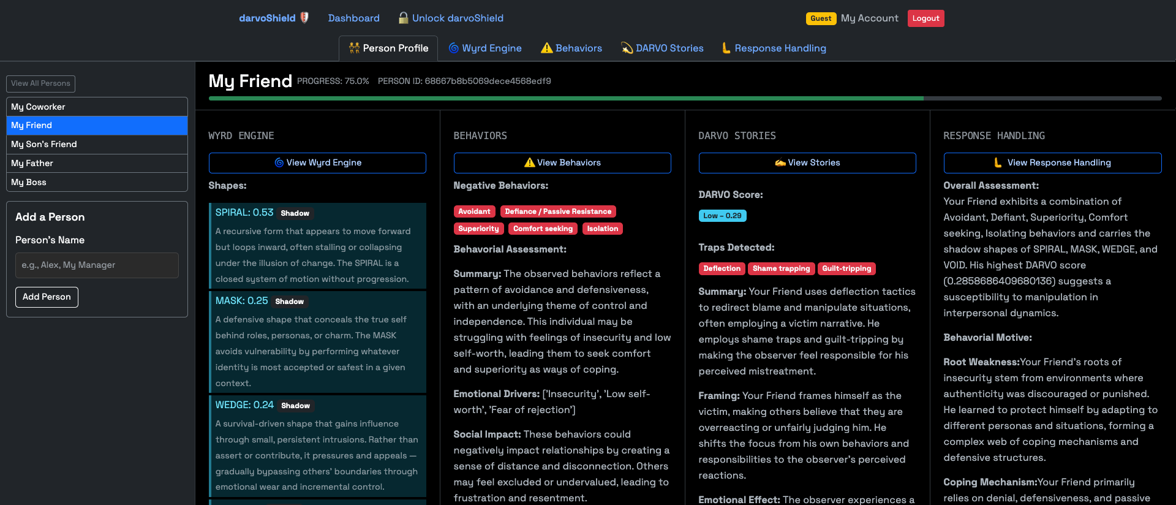Open My Account

[869, 18]
